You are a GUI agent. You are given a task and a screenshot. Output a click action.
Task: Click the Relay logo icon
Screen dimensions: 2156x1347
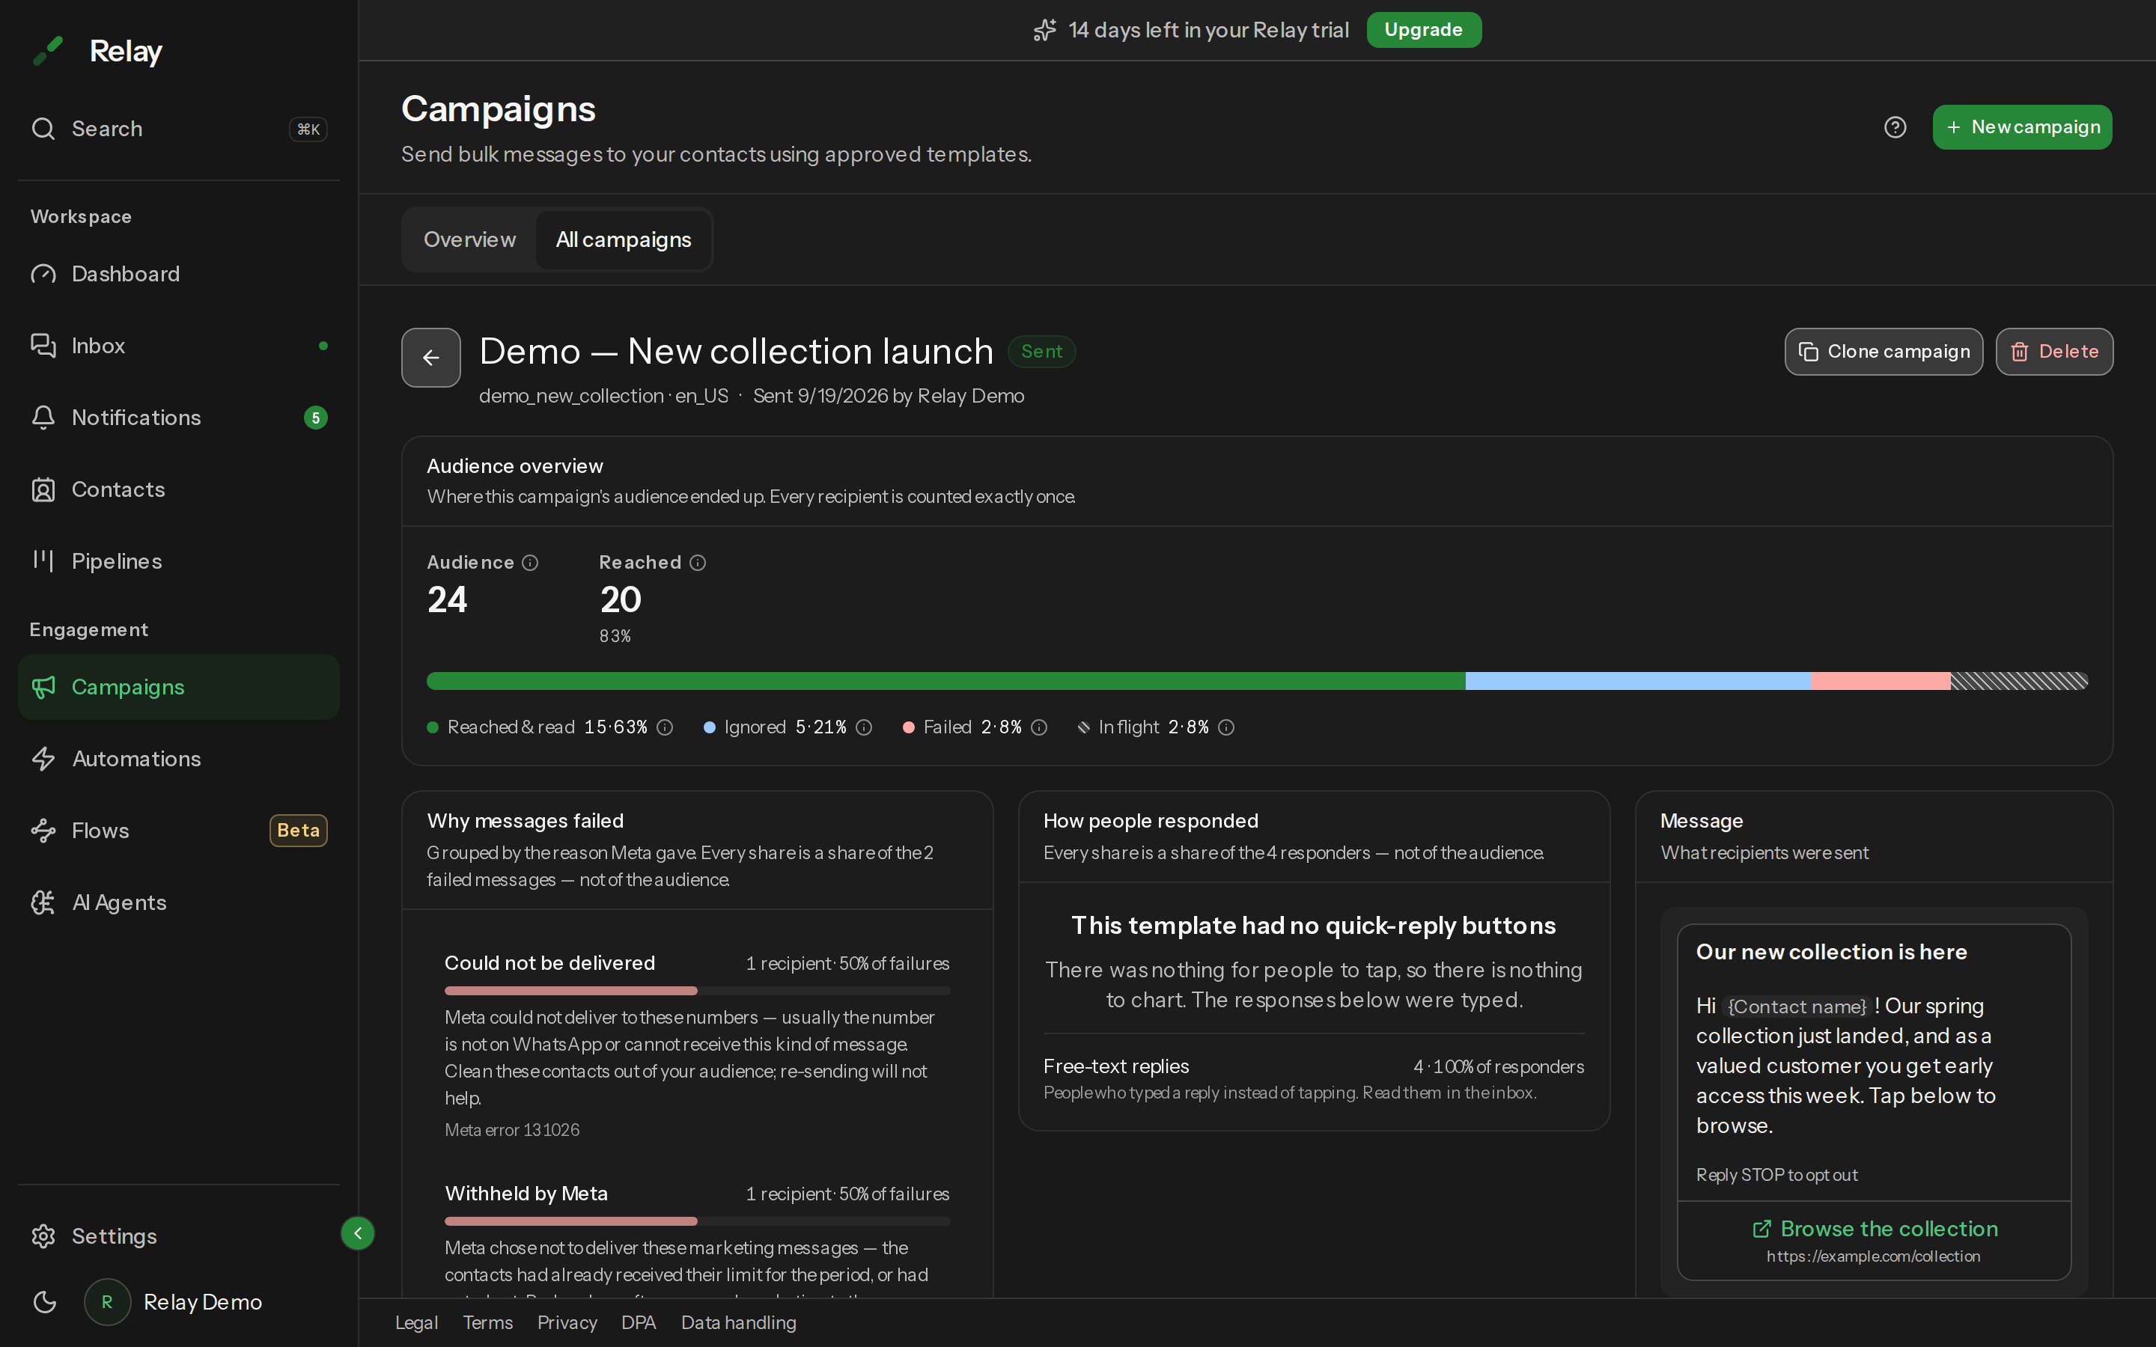click(48, 51)
